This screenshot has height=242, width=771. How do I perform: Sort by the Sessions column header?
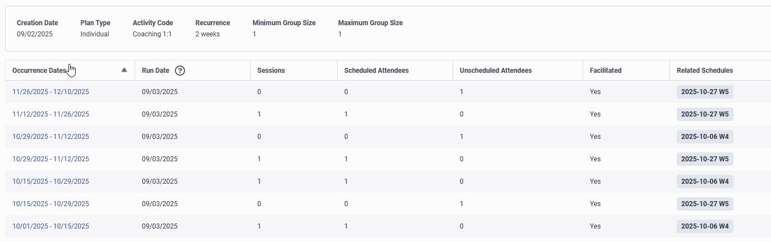tap(271, 71)
